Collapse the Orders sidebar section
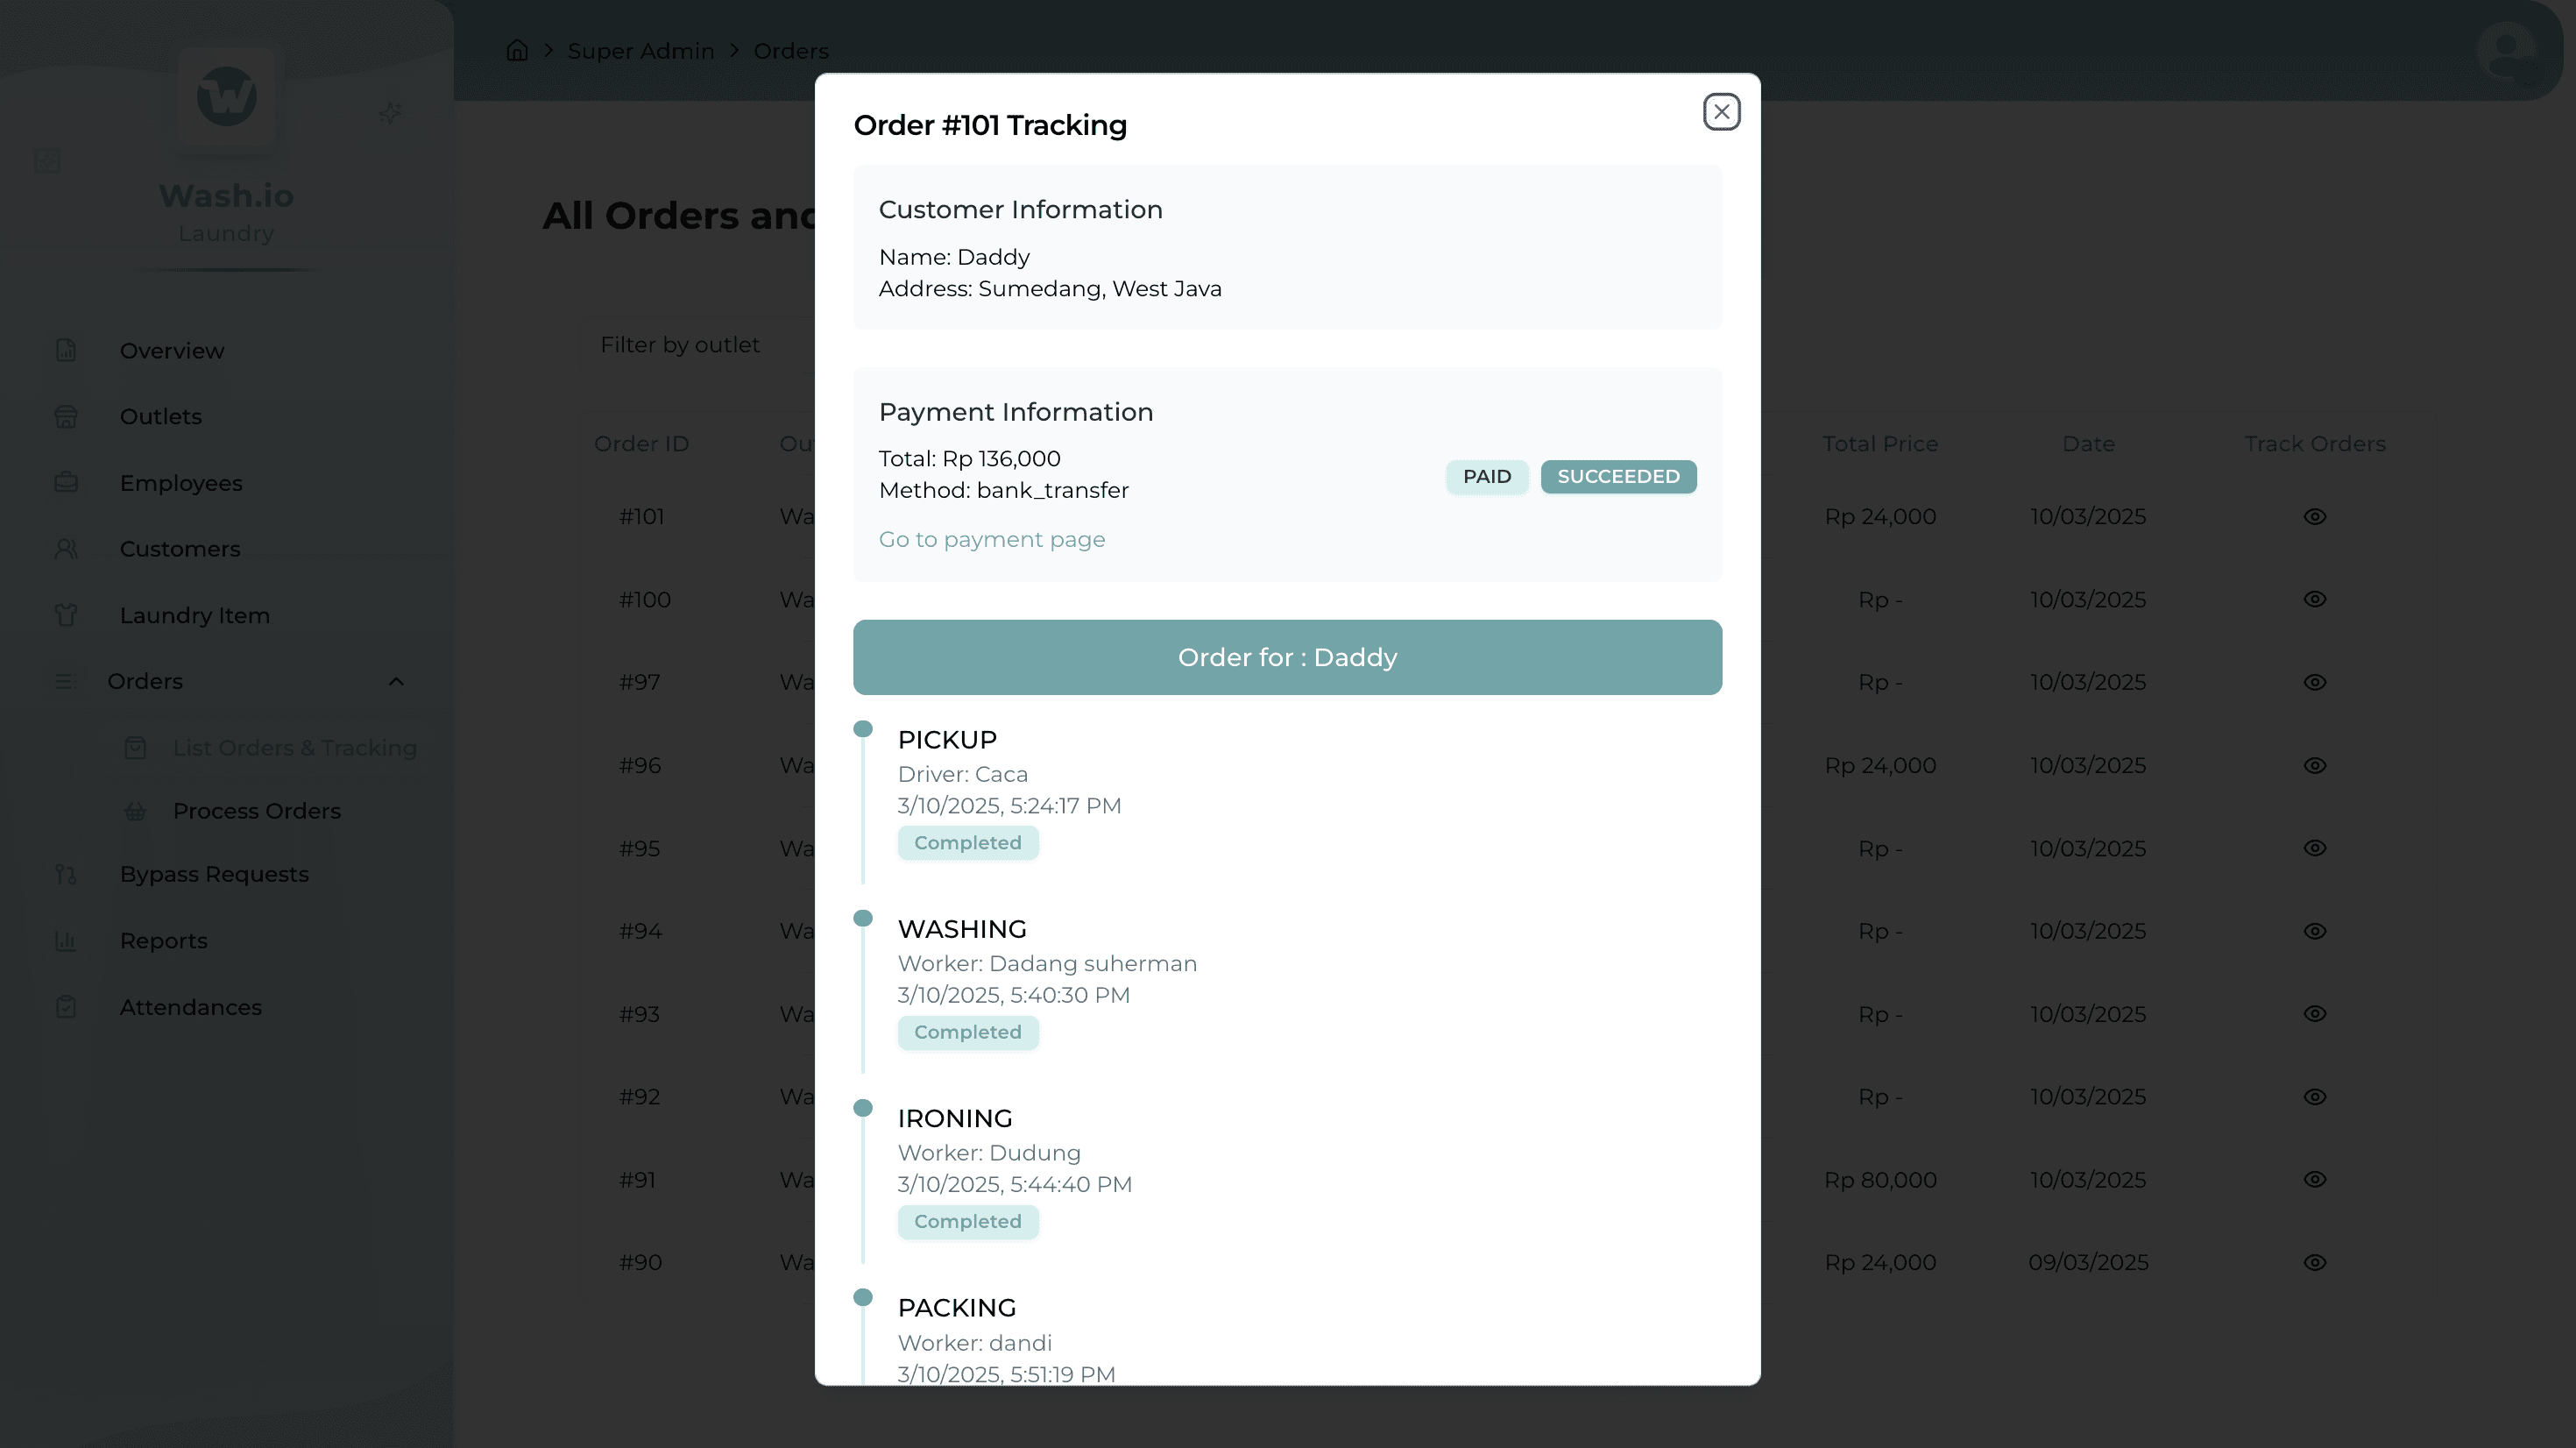Viewport: 2576px width, 1448px height. point(396,681)
